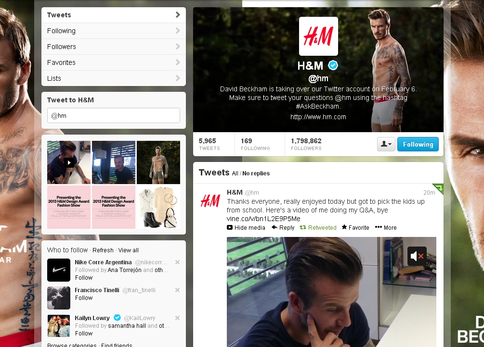The height and width of the screenshot is (347, 484).
Task: Click chevron arrow next to Tweets
Action: 178,14
